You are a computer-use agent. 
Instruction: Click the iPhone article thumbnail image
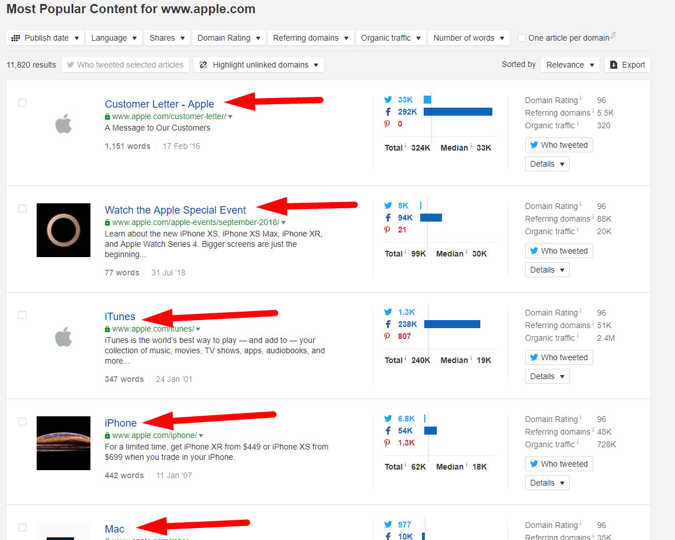[63, 443]
